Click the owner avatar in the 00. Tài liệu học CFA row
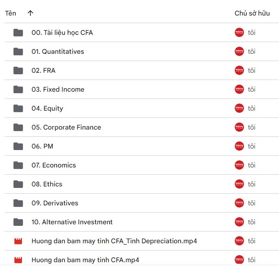The width and height of the screenshot is (279, 266). click(239, 33)
